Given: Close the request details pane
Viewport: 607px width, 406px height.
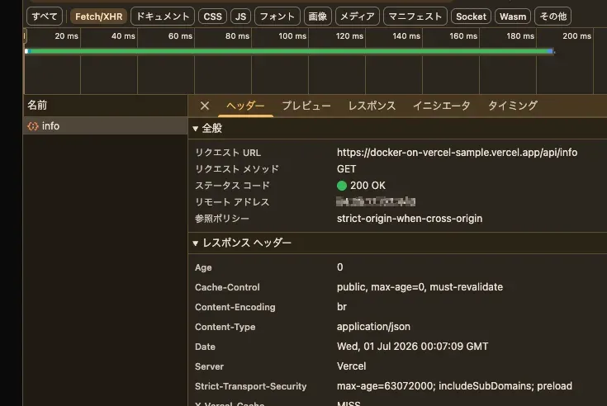Looking at the screenshot, I should coord(205,106).
